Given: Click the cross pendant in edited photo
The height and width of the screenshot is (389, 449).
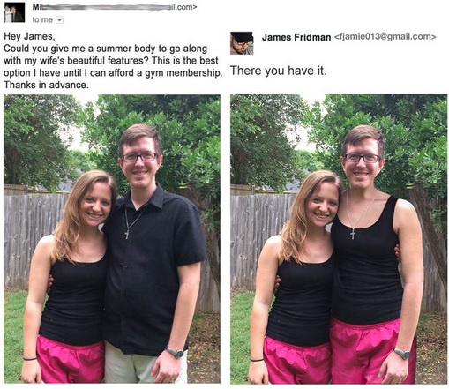Looking at the screenshot, I should coord(353,234).
